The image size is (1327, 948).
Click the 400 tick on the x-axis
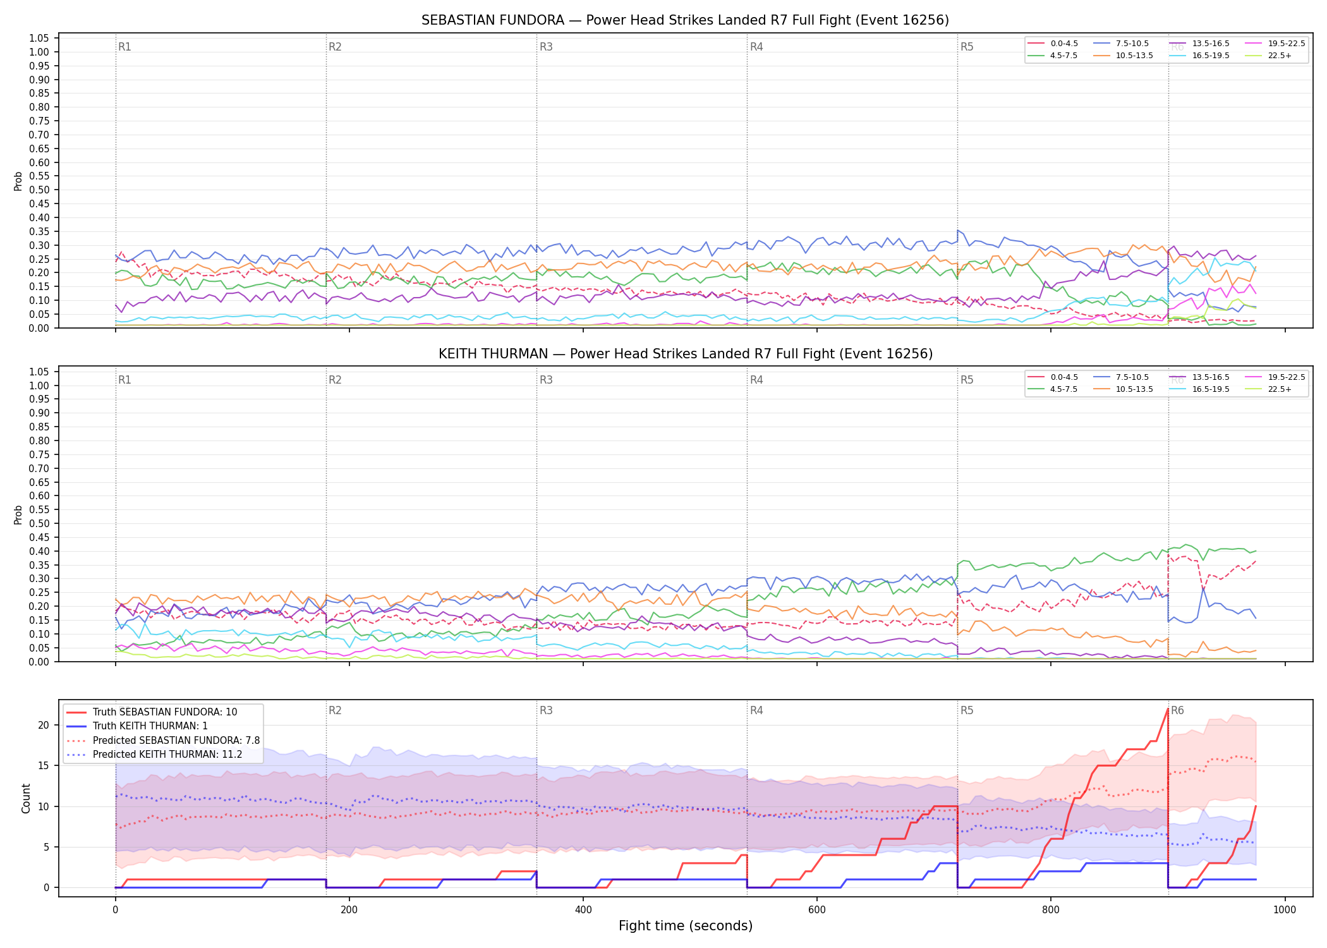pyautogui.click(x=583, y=910)
